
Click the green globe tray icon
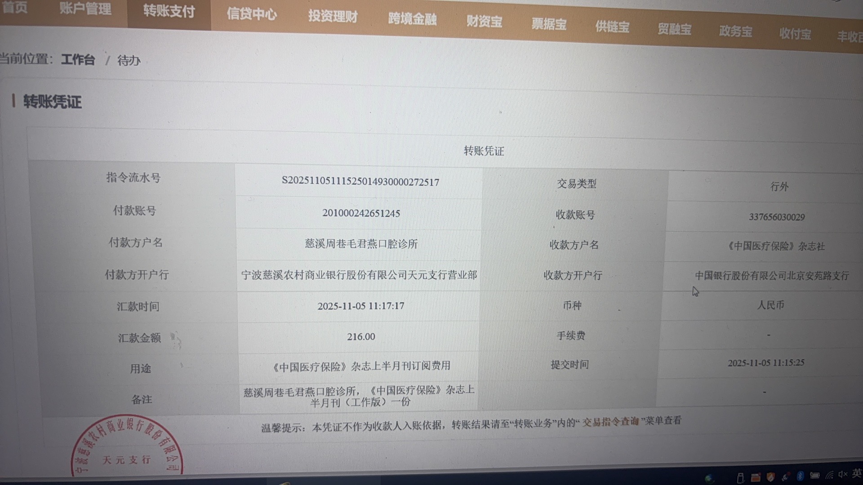point(710,479)
